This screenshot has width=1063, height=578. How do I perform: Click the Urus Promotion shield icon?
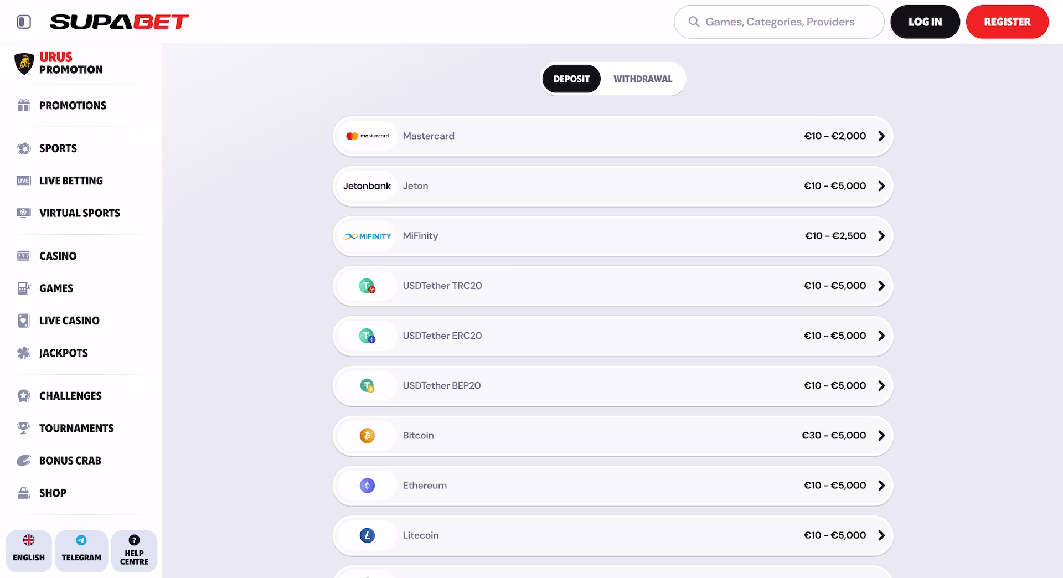[24, 64]
